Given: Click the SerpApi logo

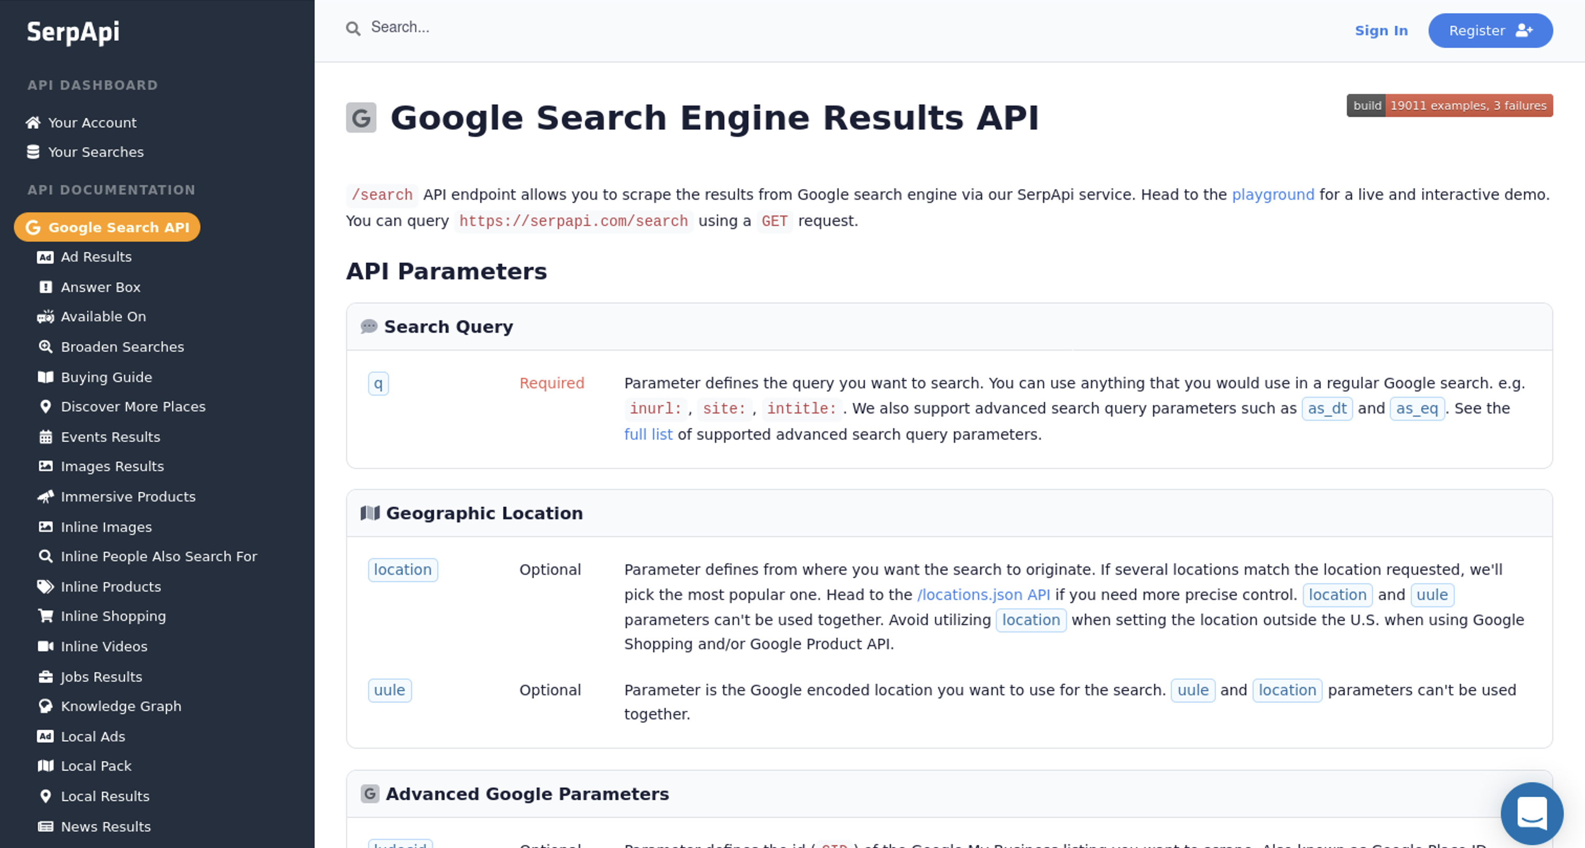Looking at the screenshot, I should pos(73,32).
